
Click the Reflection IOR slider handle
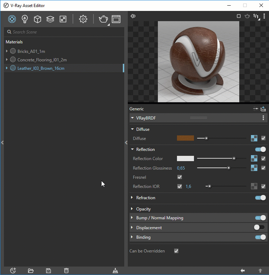pos(209,186)
